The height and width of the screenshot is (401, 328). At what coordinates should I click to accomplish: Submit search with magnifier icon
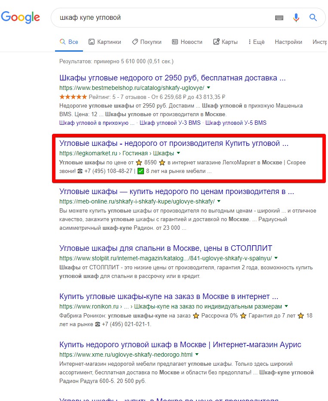(313, 17)
